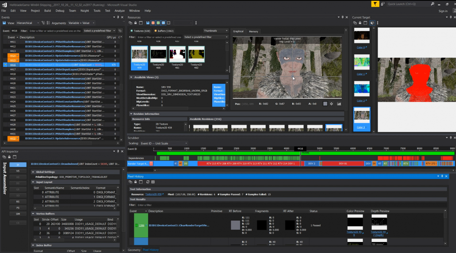
Task: Open the Debug menu
Action: click(60, 11)
